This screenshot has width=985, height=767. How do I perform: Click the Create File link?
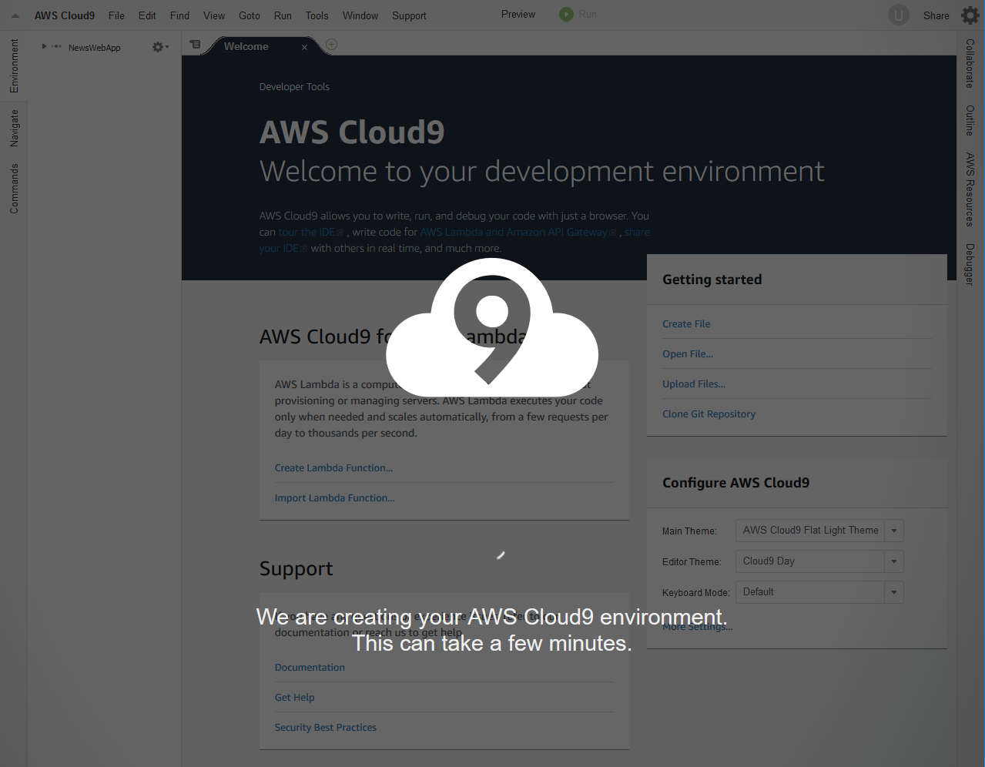686,324
